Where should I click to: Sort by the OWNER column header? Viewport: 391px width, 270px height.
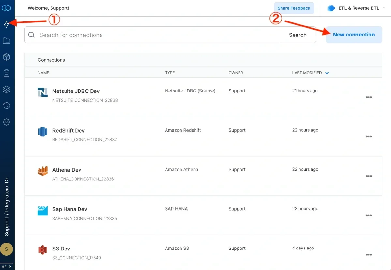[236, 73]
